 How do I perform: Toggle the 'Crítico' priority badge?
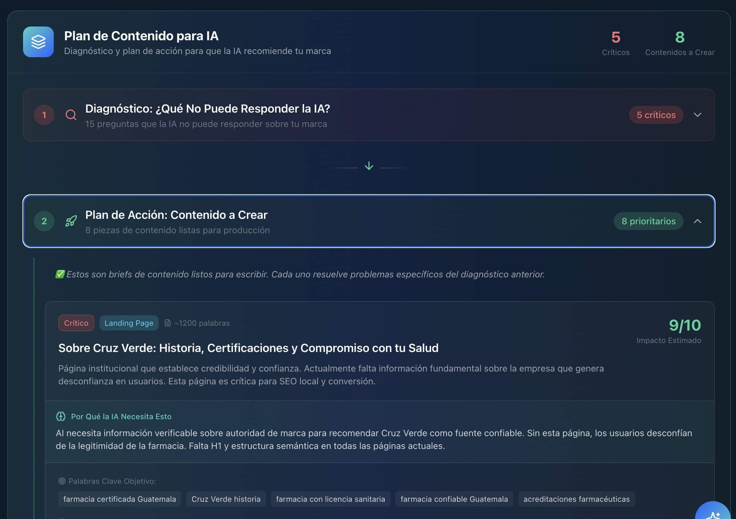click(76, 323)
